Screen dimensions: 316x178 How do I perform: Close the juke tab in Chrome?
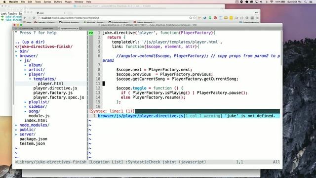click(x=65, y=13)
